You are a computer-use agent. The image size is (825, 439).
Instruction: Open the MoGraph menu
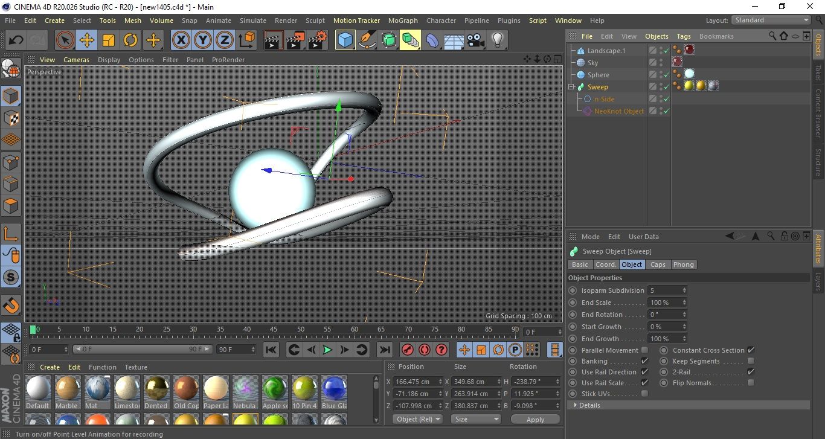coord(403,21)
